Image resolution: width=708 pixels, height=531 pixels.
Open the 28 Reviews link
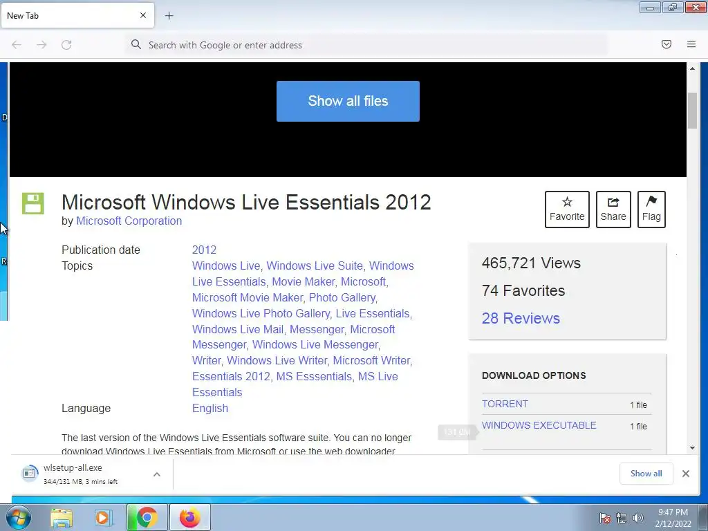pyautogui.click(x=521, y=318)
